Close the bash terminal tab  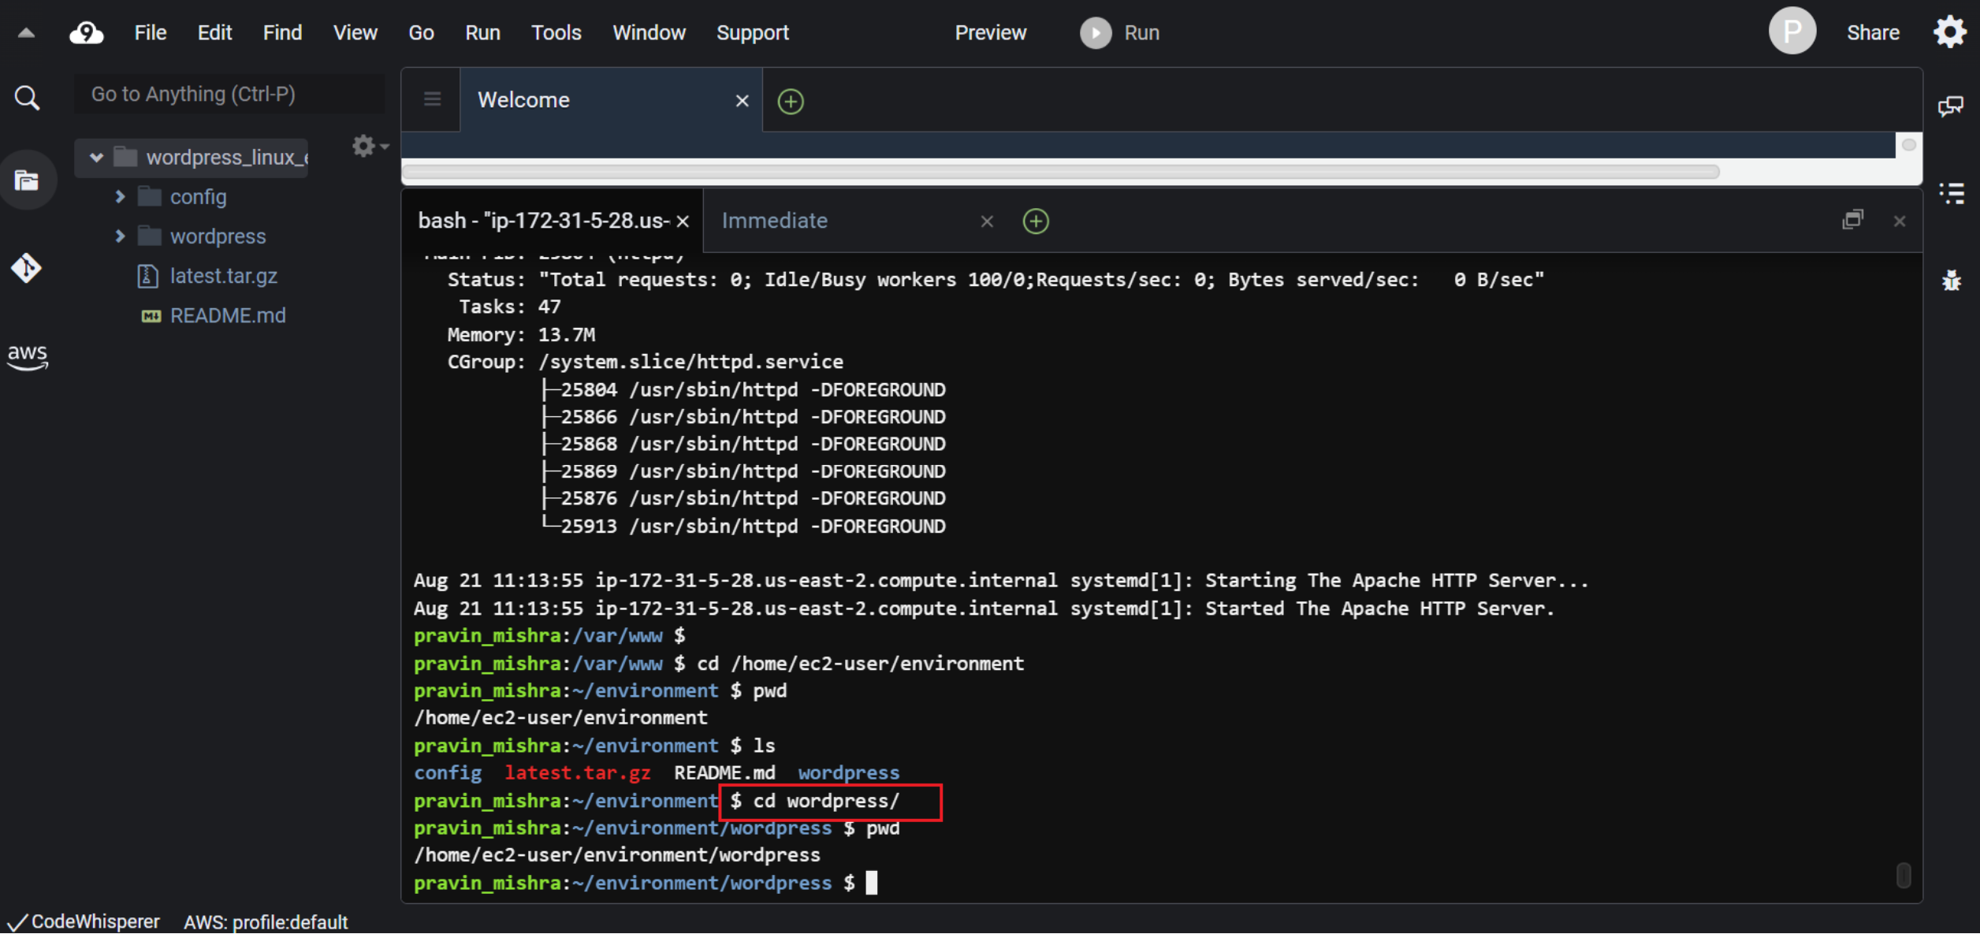click(x=683, y=221)
